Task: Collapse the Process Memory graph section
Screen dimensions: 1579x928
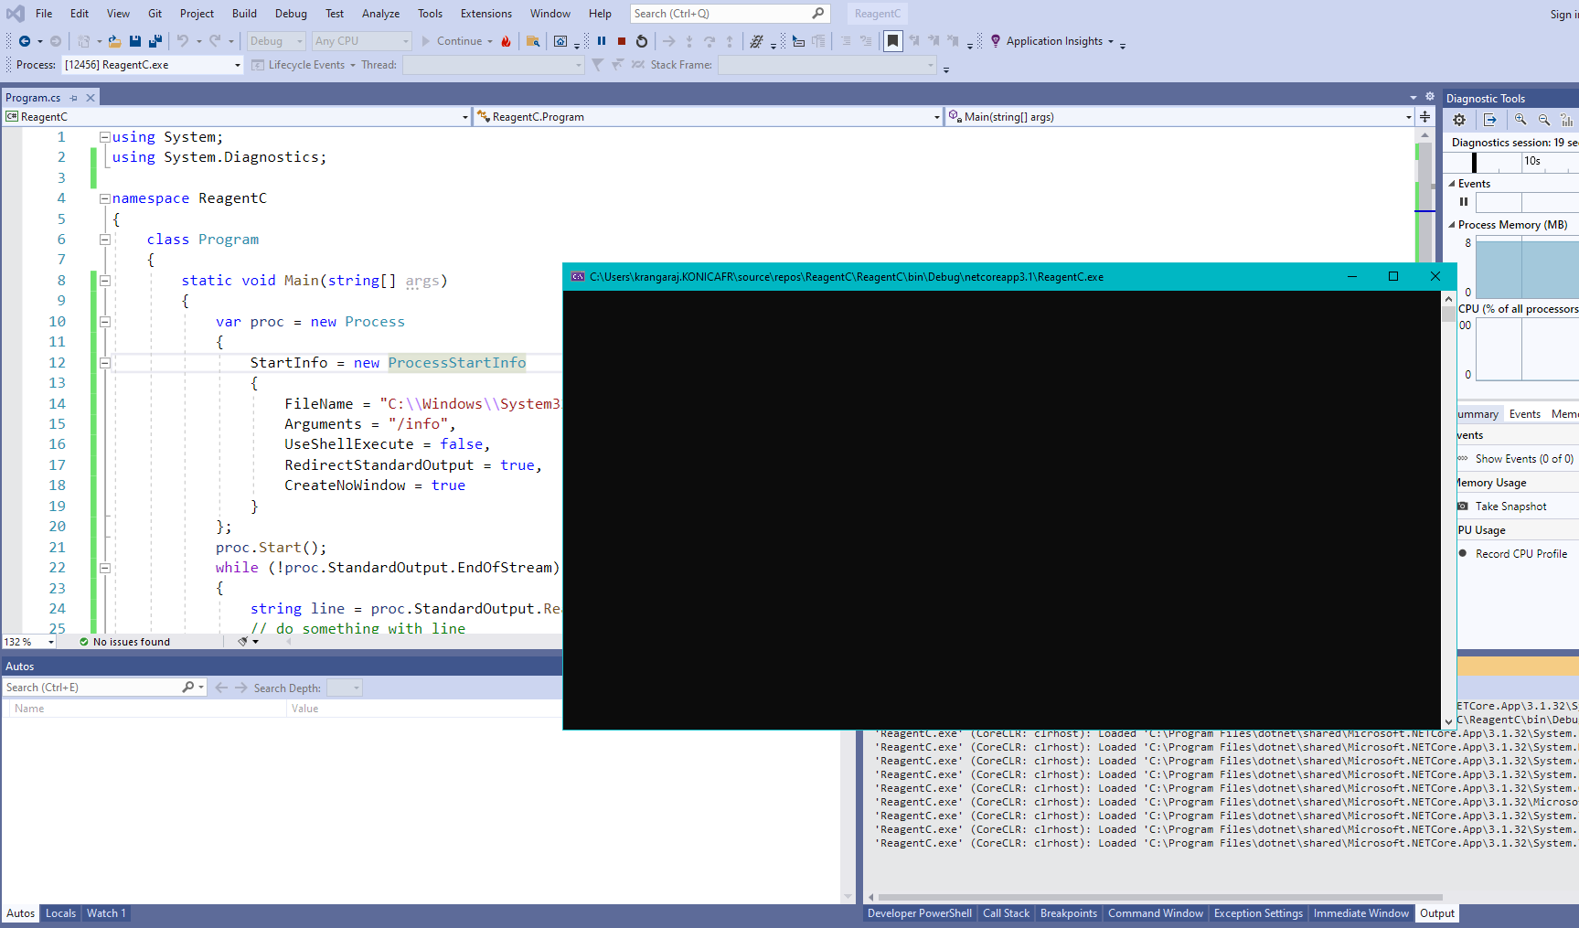Action: [1452, 225]
